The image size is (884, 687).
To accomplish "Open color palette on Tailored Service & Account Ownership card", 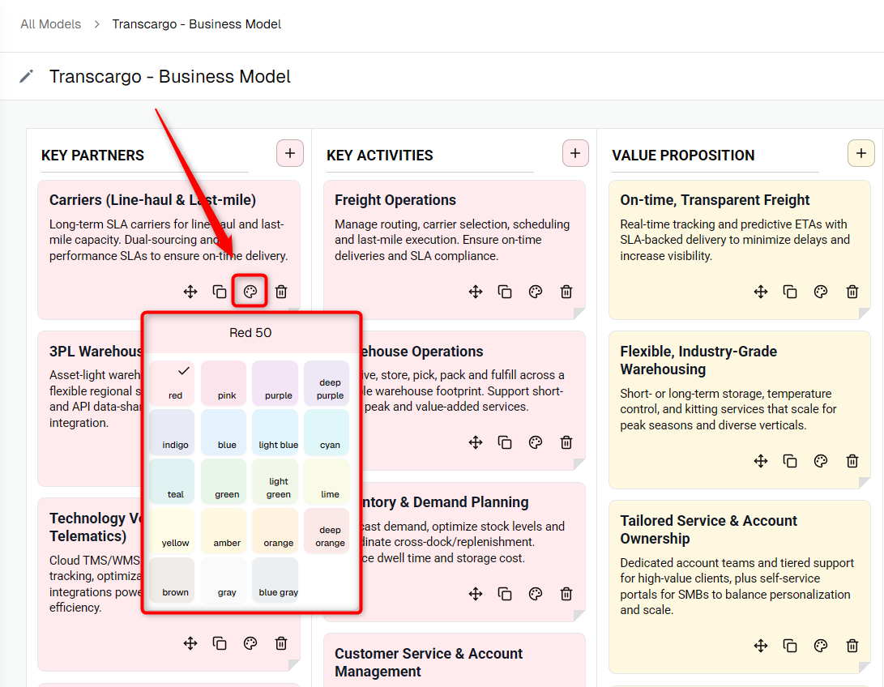I will (x=820, y=646).
